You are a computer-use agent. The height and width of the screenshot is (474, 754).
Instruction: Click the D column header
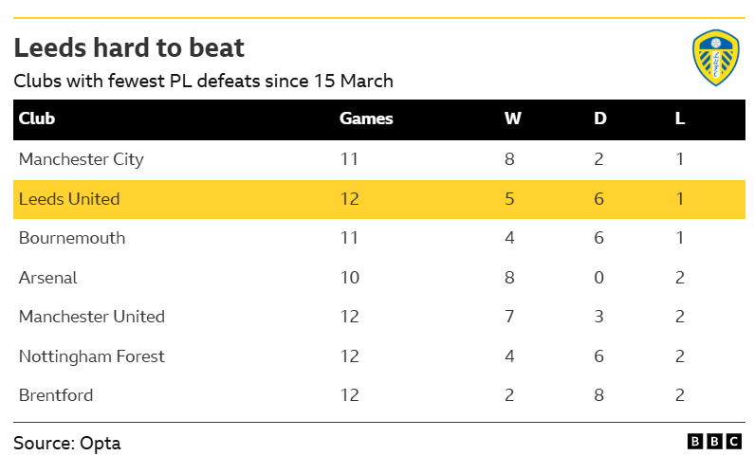click(x=600, y=118)
